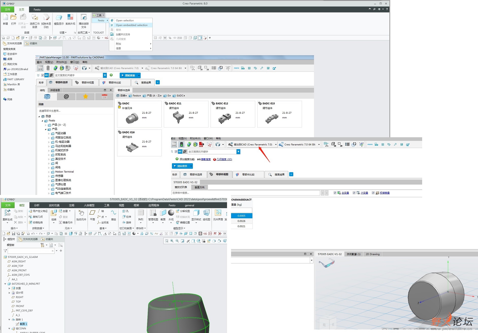Open the EADC-E12 part thumbnail
The image size is (478, 333).
(233, 114)
